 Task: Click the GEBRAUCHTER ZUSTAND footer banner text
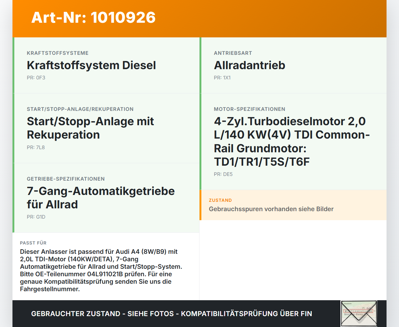[171, 314]
